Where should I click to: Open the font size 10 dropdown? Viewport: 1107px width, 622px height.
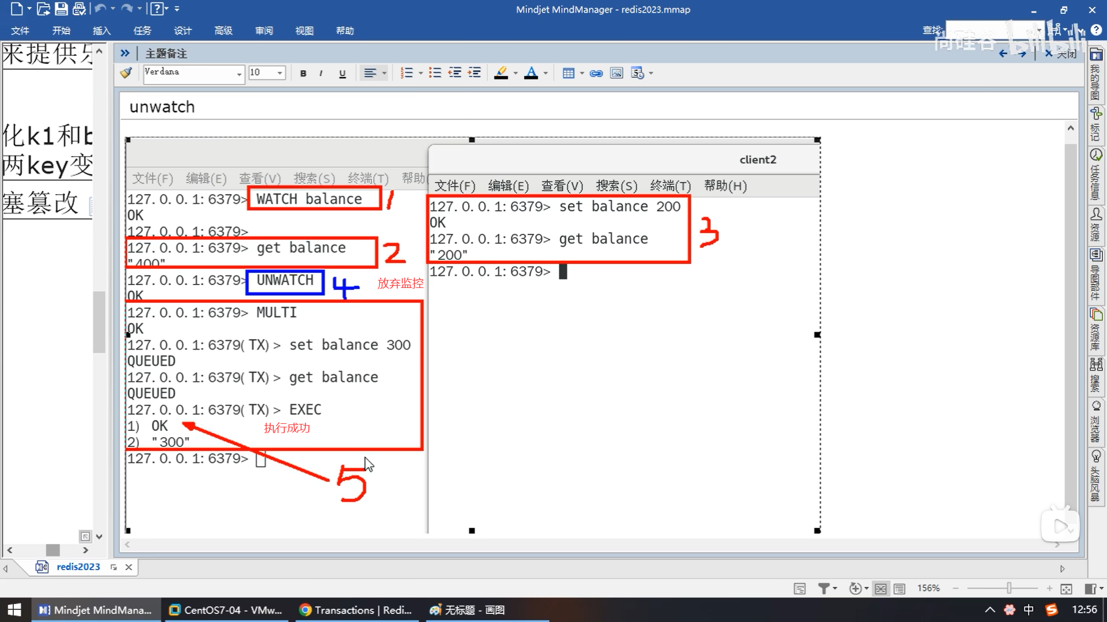pos(280,73)
